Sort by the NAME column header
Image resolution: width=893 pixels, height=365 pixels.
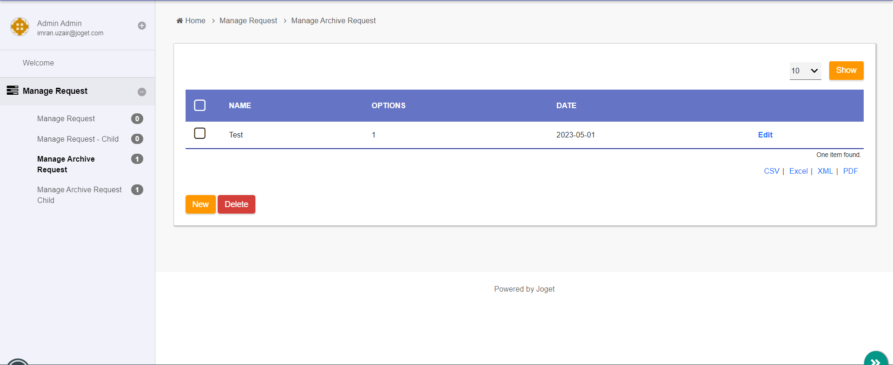(x=240, y=105)
